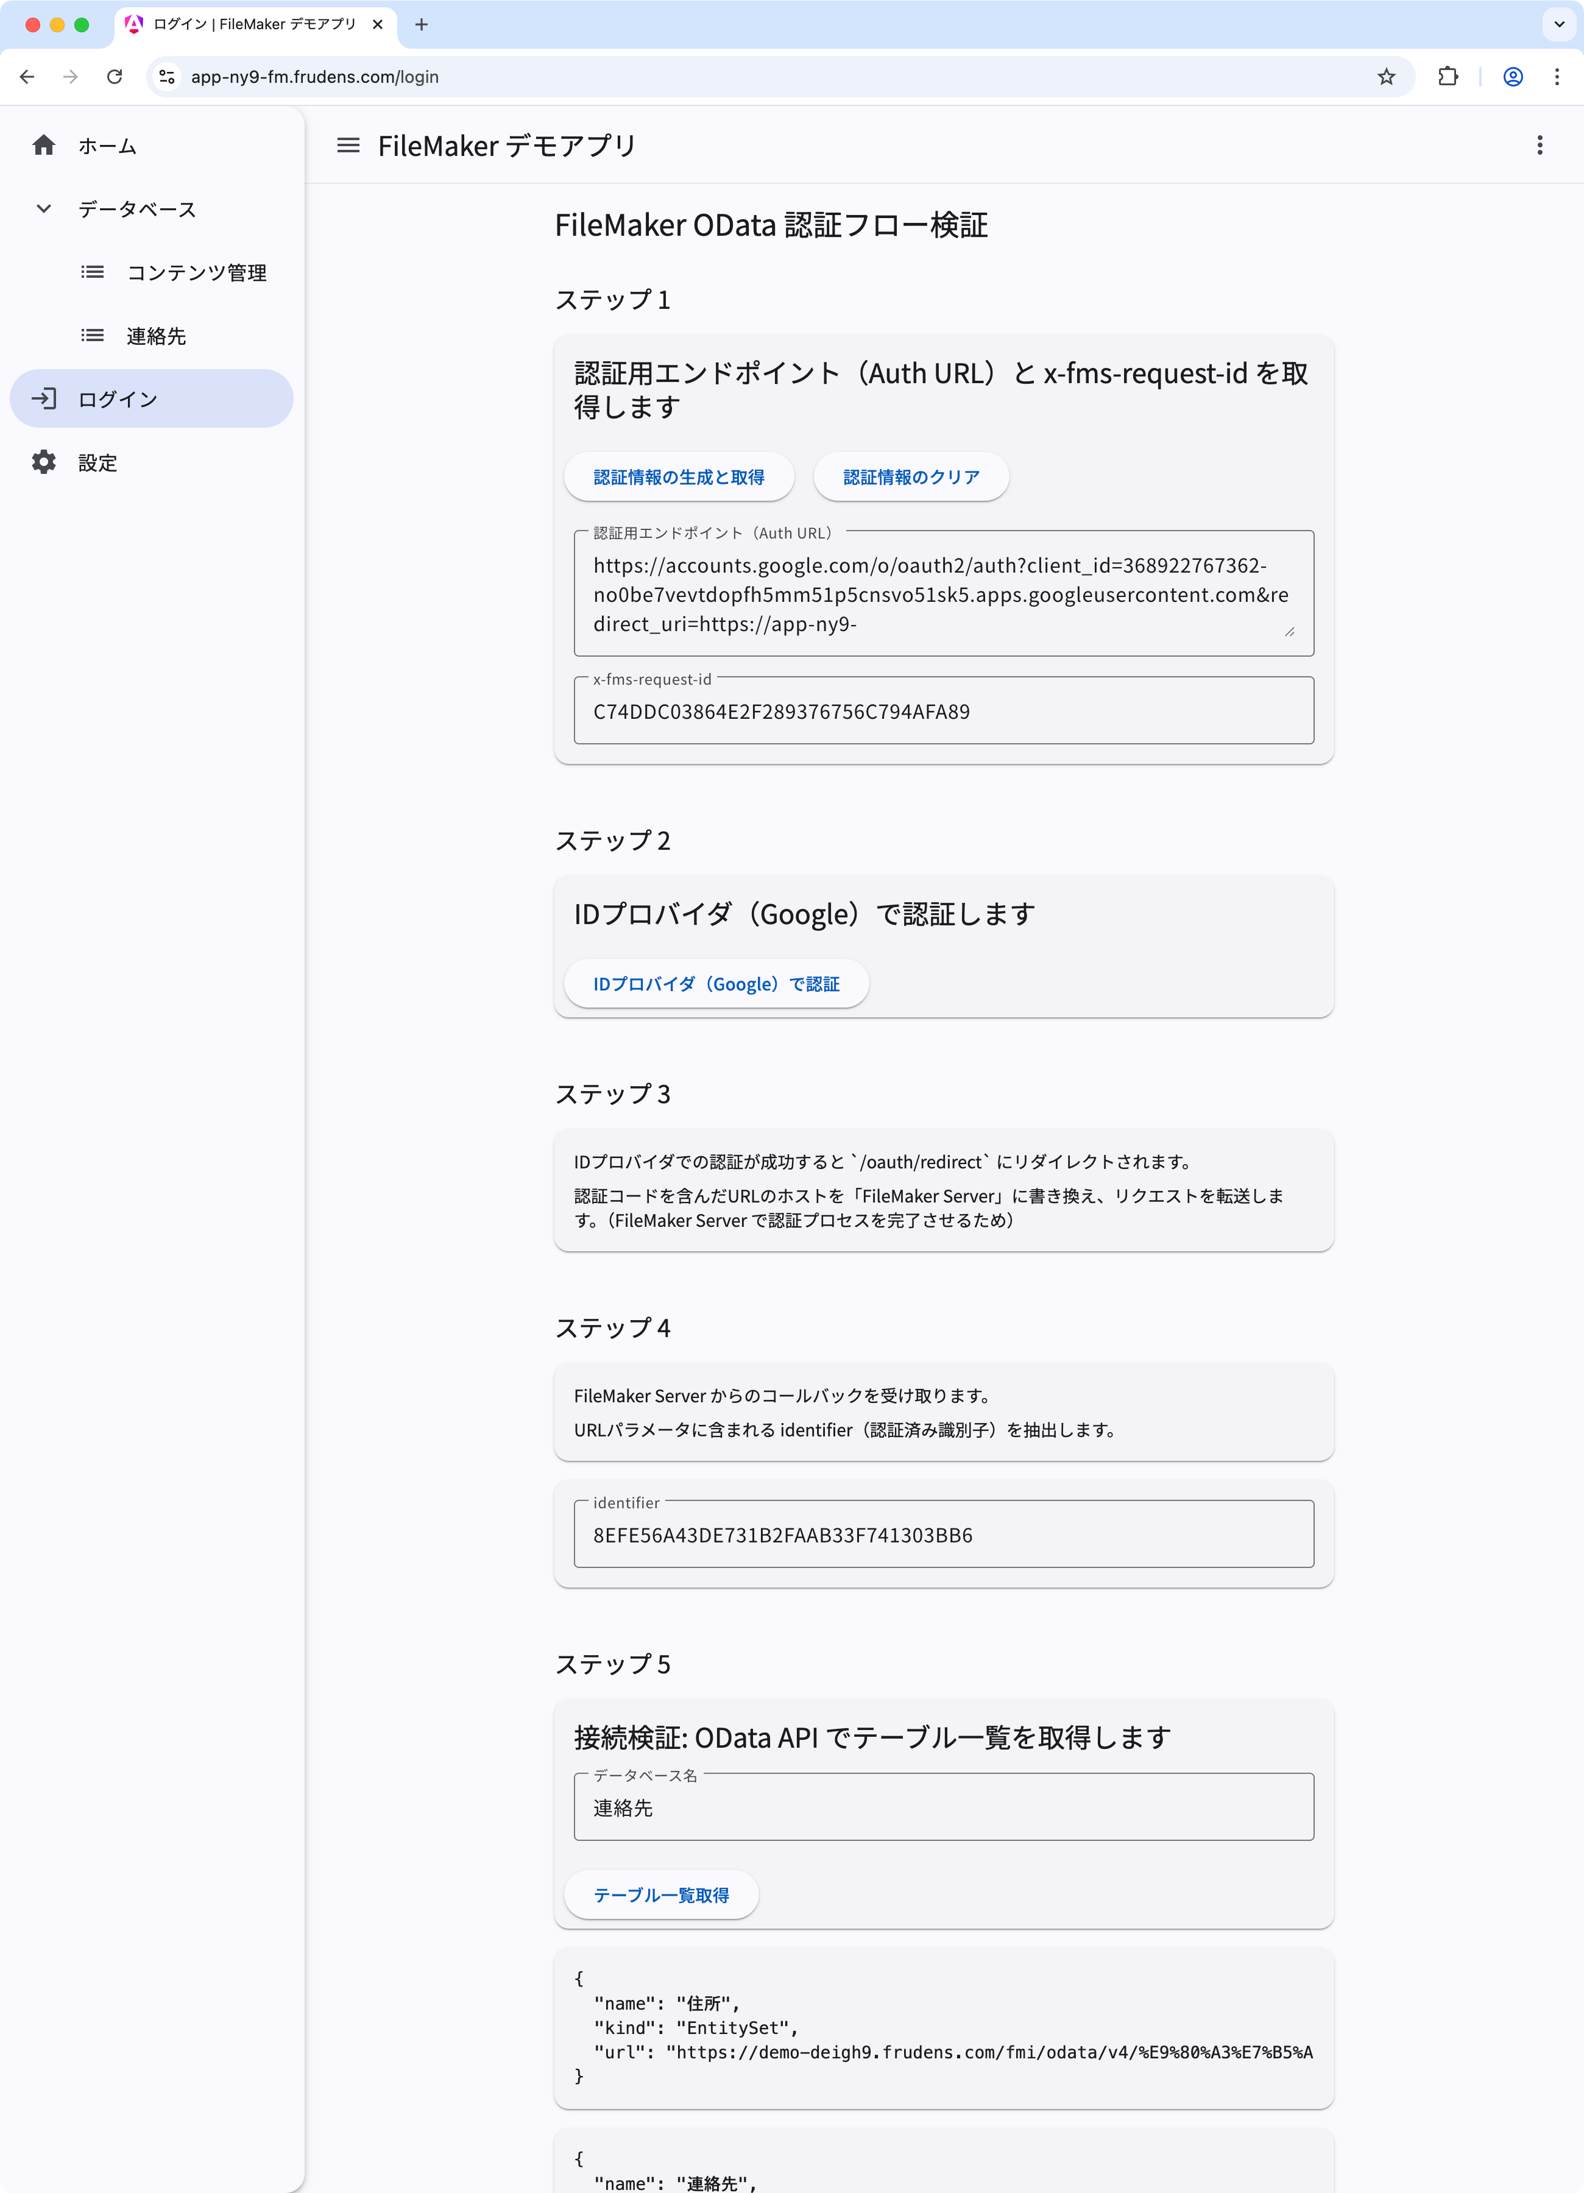Open the tab search dropdown arrow
This screenshot has width=1584, height=2193.
tap(1559, 24)
